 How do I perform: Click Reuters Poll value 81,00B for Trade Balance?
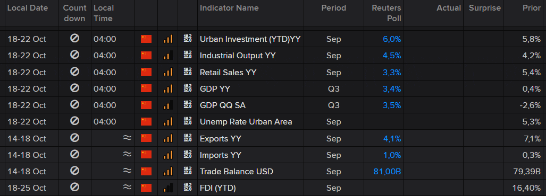point(387,172)
